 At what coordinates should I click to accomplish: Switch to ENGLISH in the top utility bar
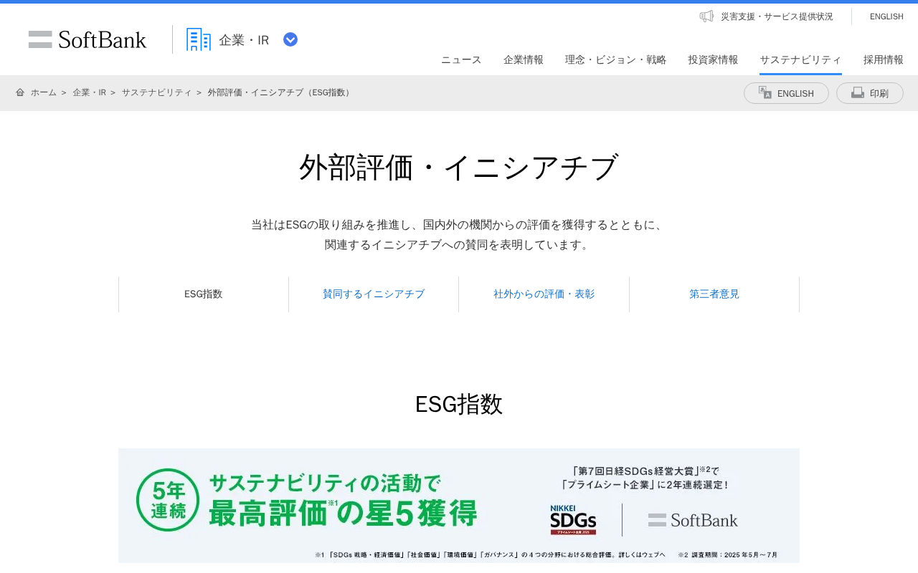tap(886, 16)
